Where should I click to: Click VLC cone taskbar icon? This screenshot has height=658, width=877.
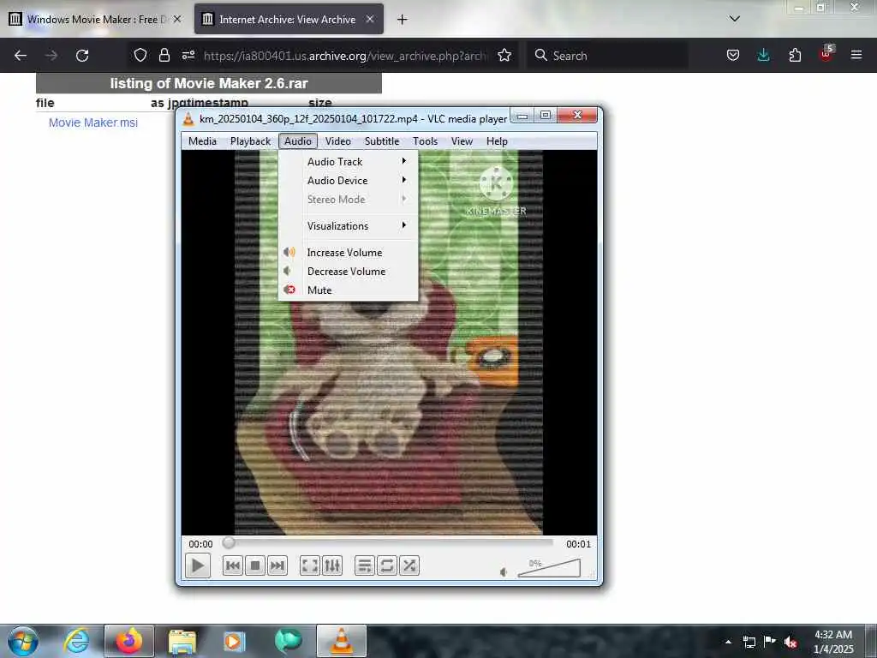coord(342,641)
